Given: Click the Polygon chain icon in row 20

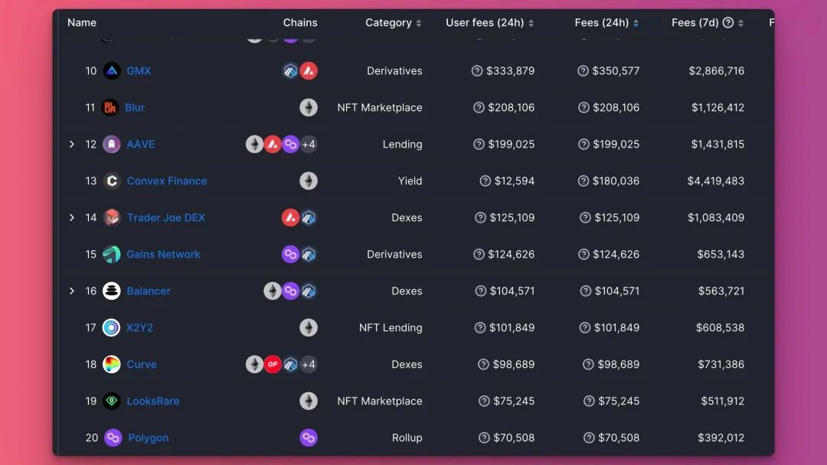Looking at the screenshot, I should pos(309,437).
